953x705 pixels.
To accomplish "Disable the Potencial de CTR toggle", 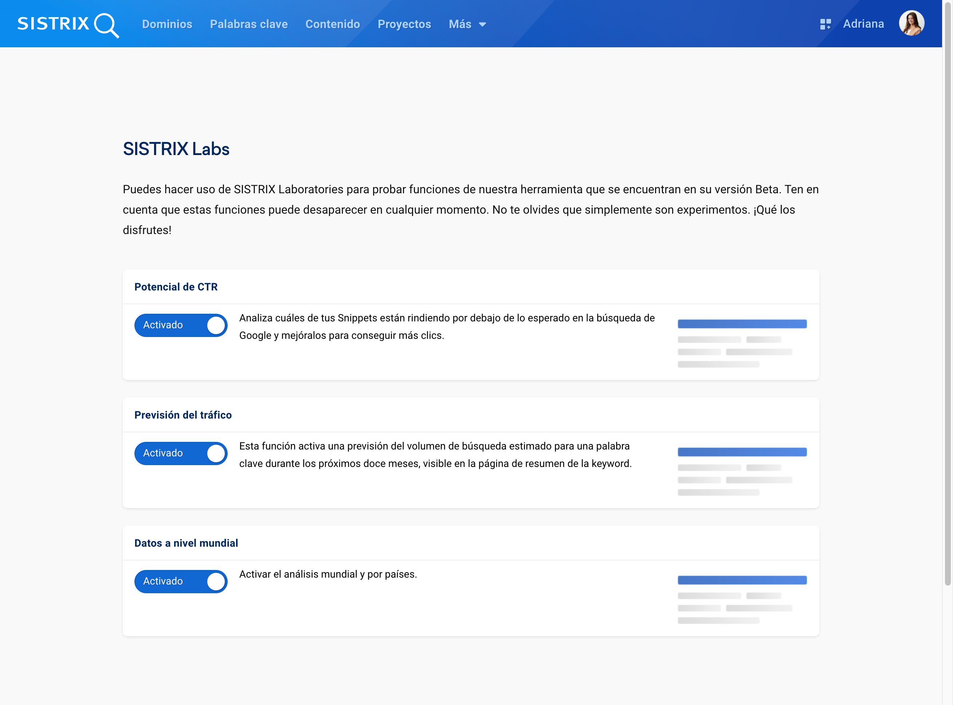I will point(181,325).
